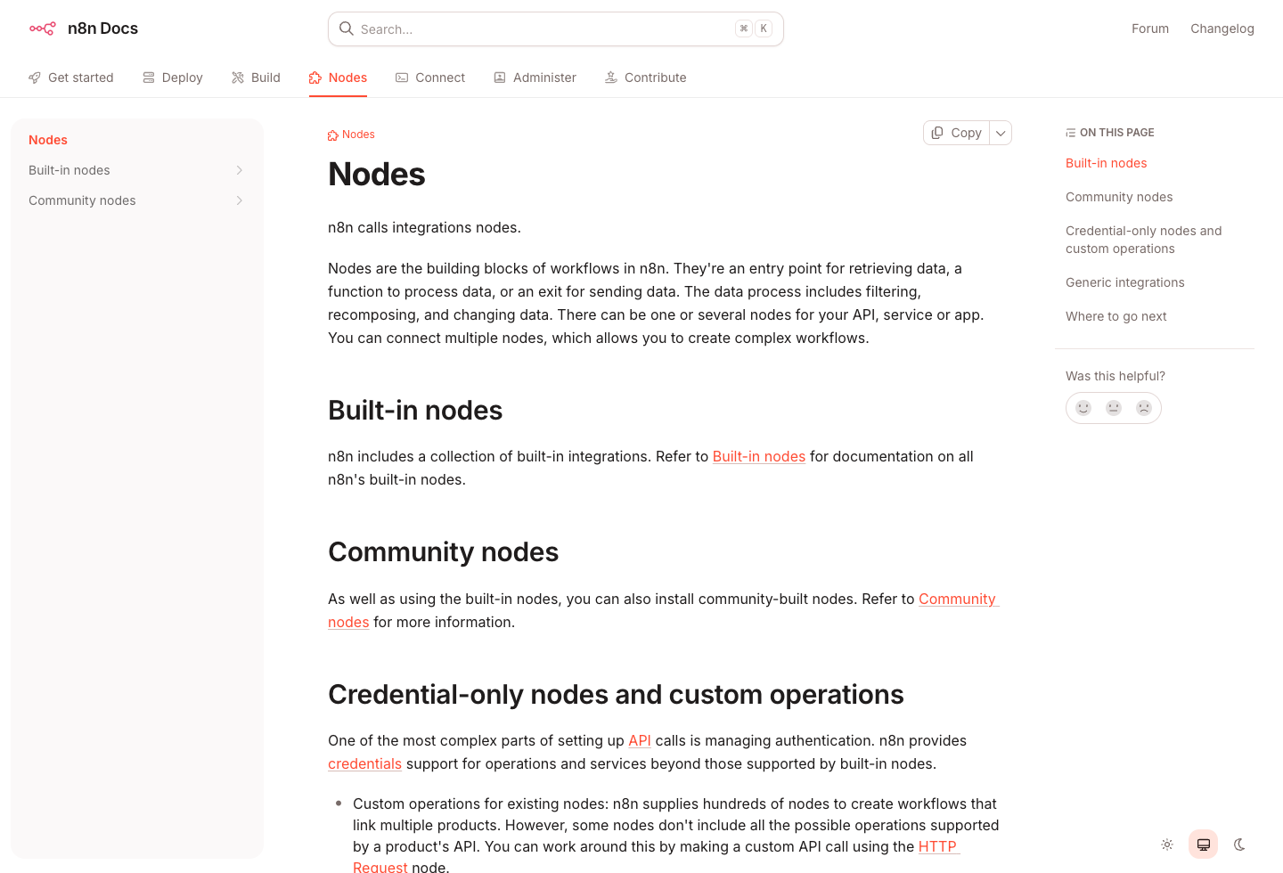Viewport: 1283px width, 873px height.
Task: Click the search magnifier icon
Action: tap(347, 29)
